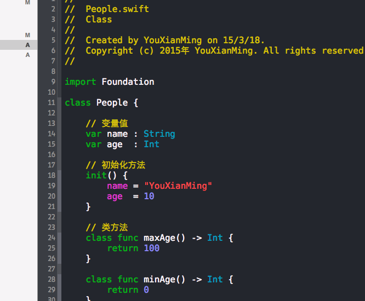
Task: Click 'var name' variable identifier
Action: click(x=117, y=134)
